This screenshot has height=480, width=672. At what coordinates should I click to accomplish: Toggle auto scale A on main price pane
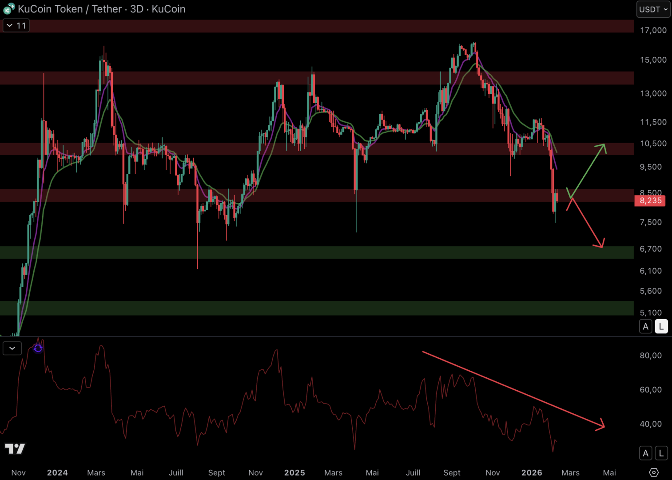coord(645,327)
